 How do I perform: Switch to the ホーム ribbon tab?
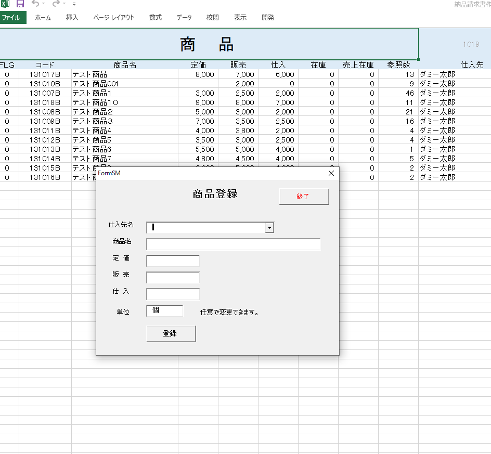[x=43, y=18]
